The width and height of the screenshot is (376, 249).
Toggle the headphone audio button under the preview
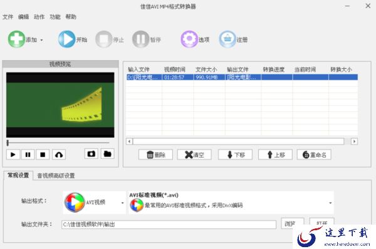pyautogui.click(x=59, y=155)
